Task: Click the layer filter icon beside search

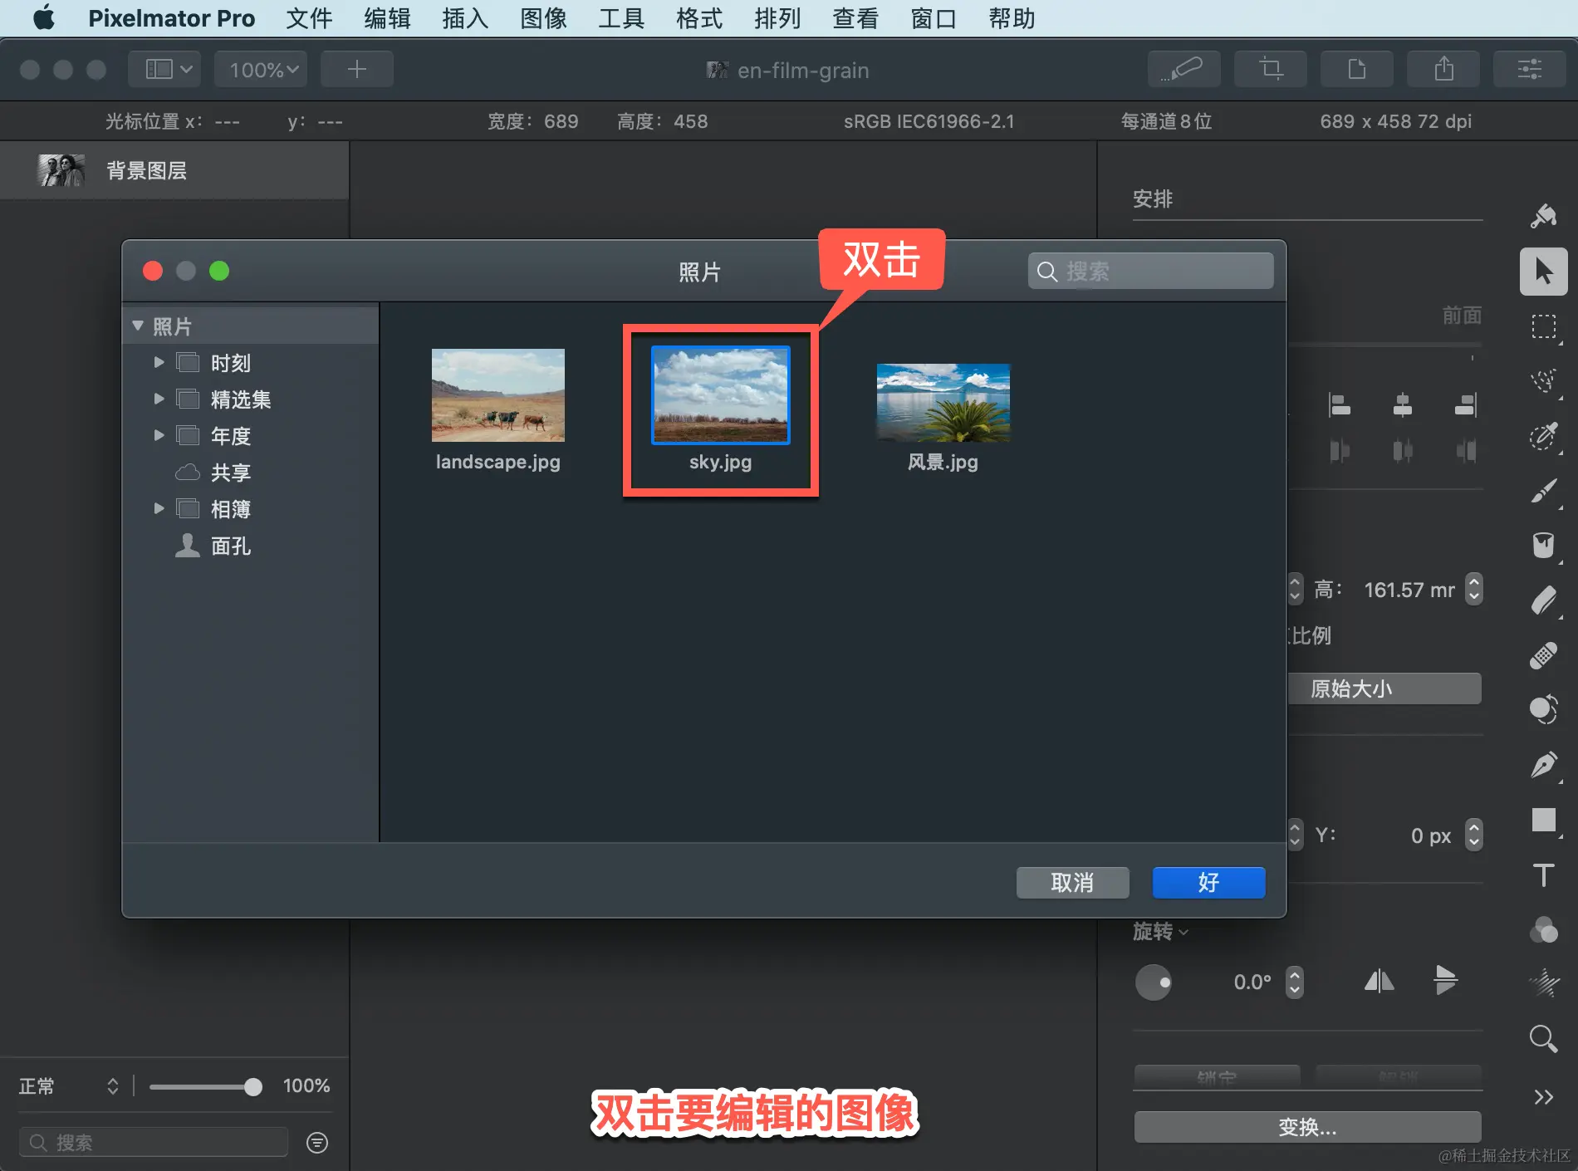Action: [317, 1143]
